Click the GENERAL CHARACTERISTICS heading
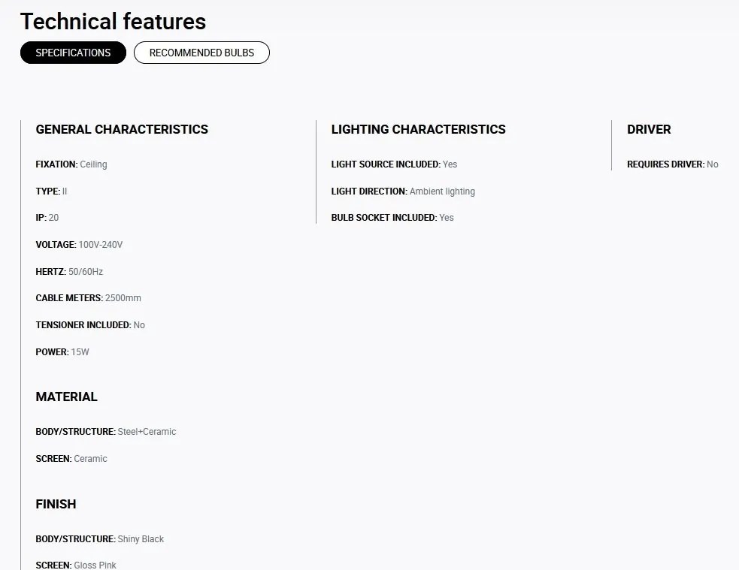 tap(122, 129)
